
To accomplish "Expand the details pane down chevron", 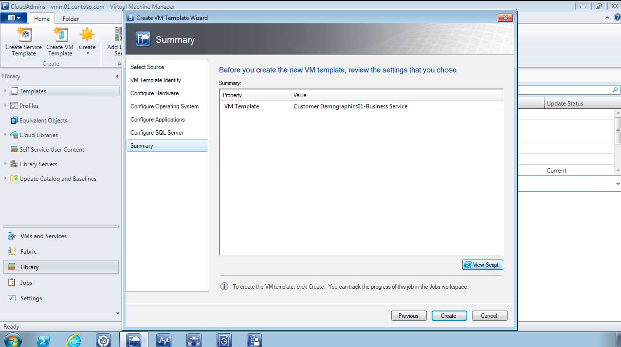I will pyautogui.click(x=618, y=184).
